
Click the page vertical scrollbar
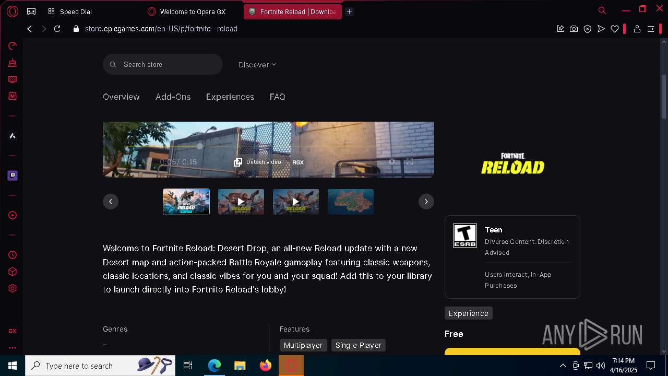coord(664,97)
